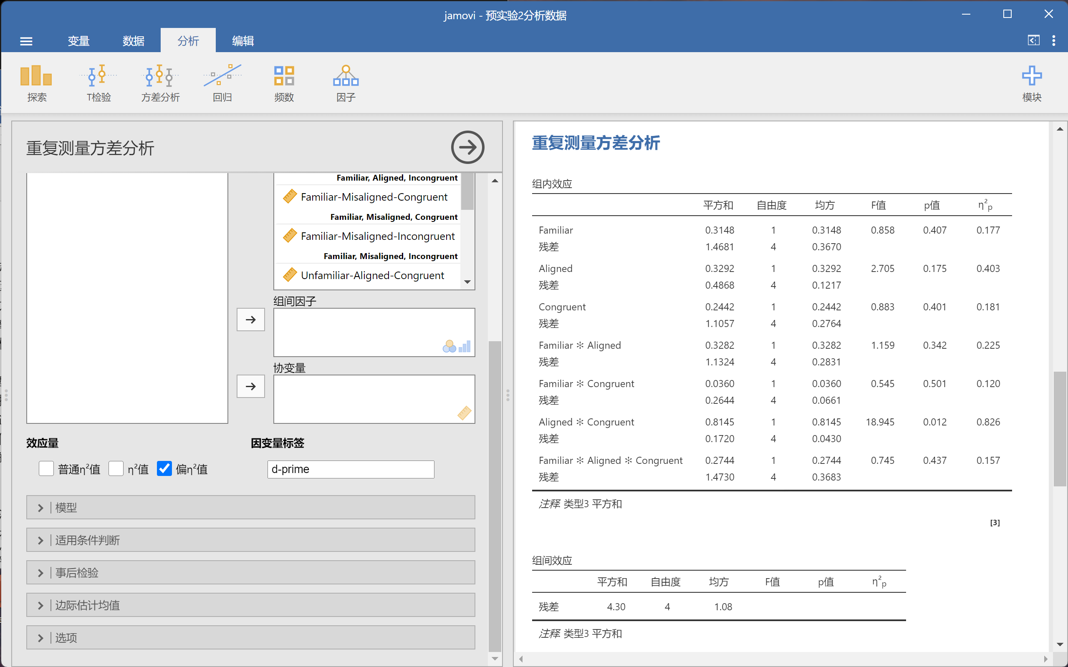
Task: Uncheck the 偏η²值 partial eta box
Action: [x=164, y=468]
